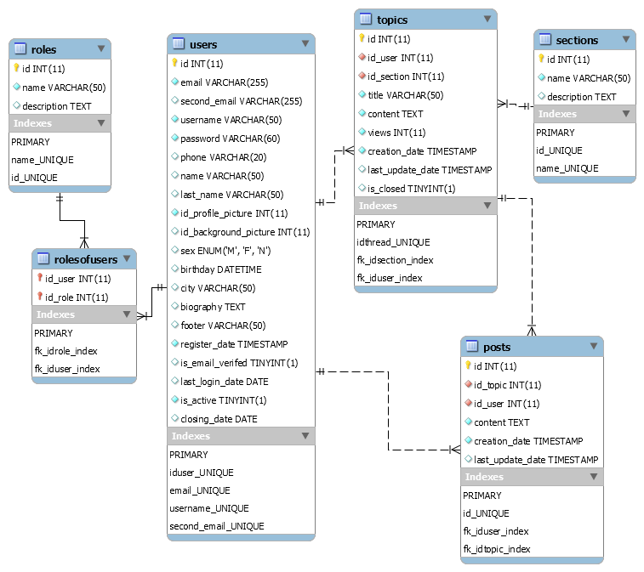Select the roles-to-rolesofusers relationship line

(72, 220)
